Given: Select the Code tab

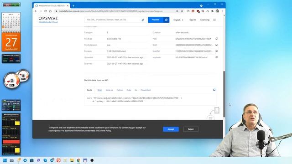Looking at the screenshot, I should [89, 90].
